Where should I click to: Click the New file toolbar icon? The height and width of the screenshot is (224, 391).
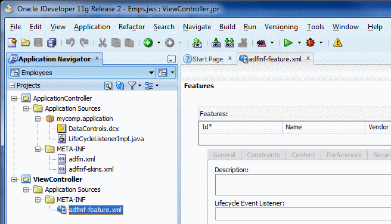[12, 43]
